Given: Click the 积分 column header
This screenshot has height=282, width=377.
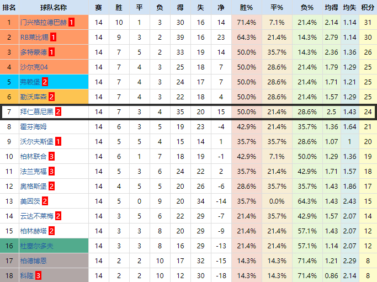Looking at the screenshot, I should point(368,8).
